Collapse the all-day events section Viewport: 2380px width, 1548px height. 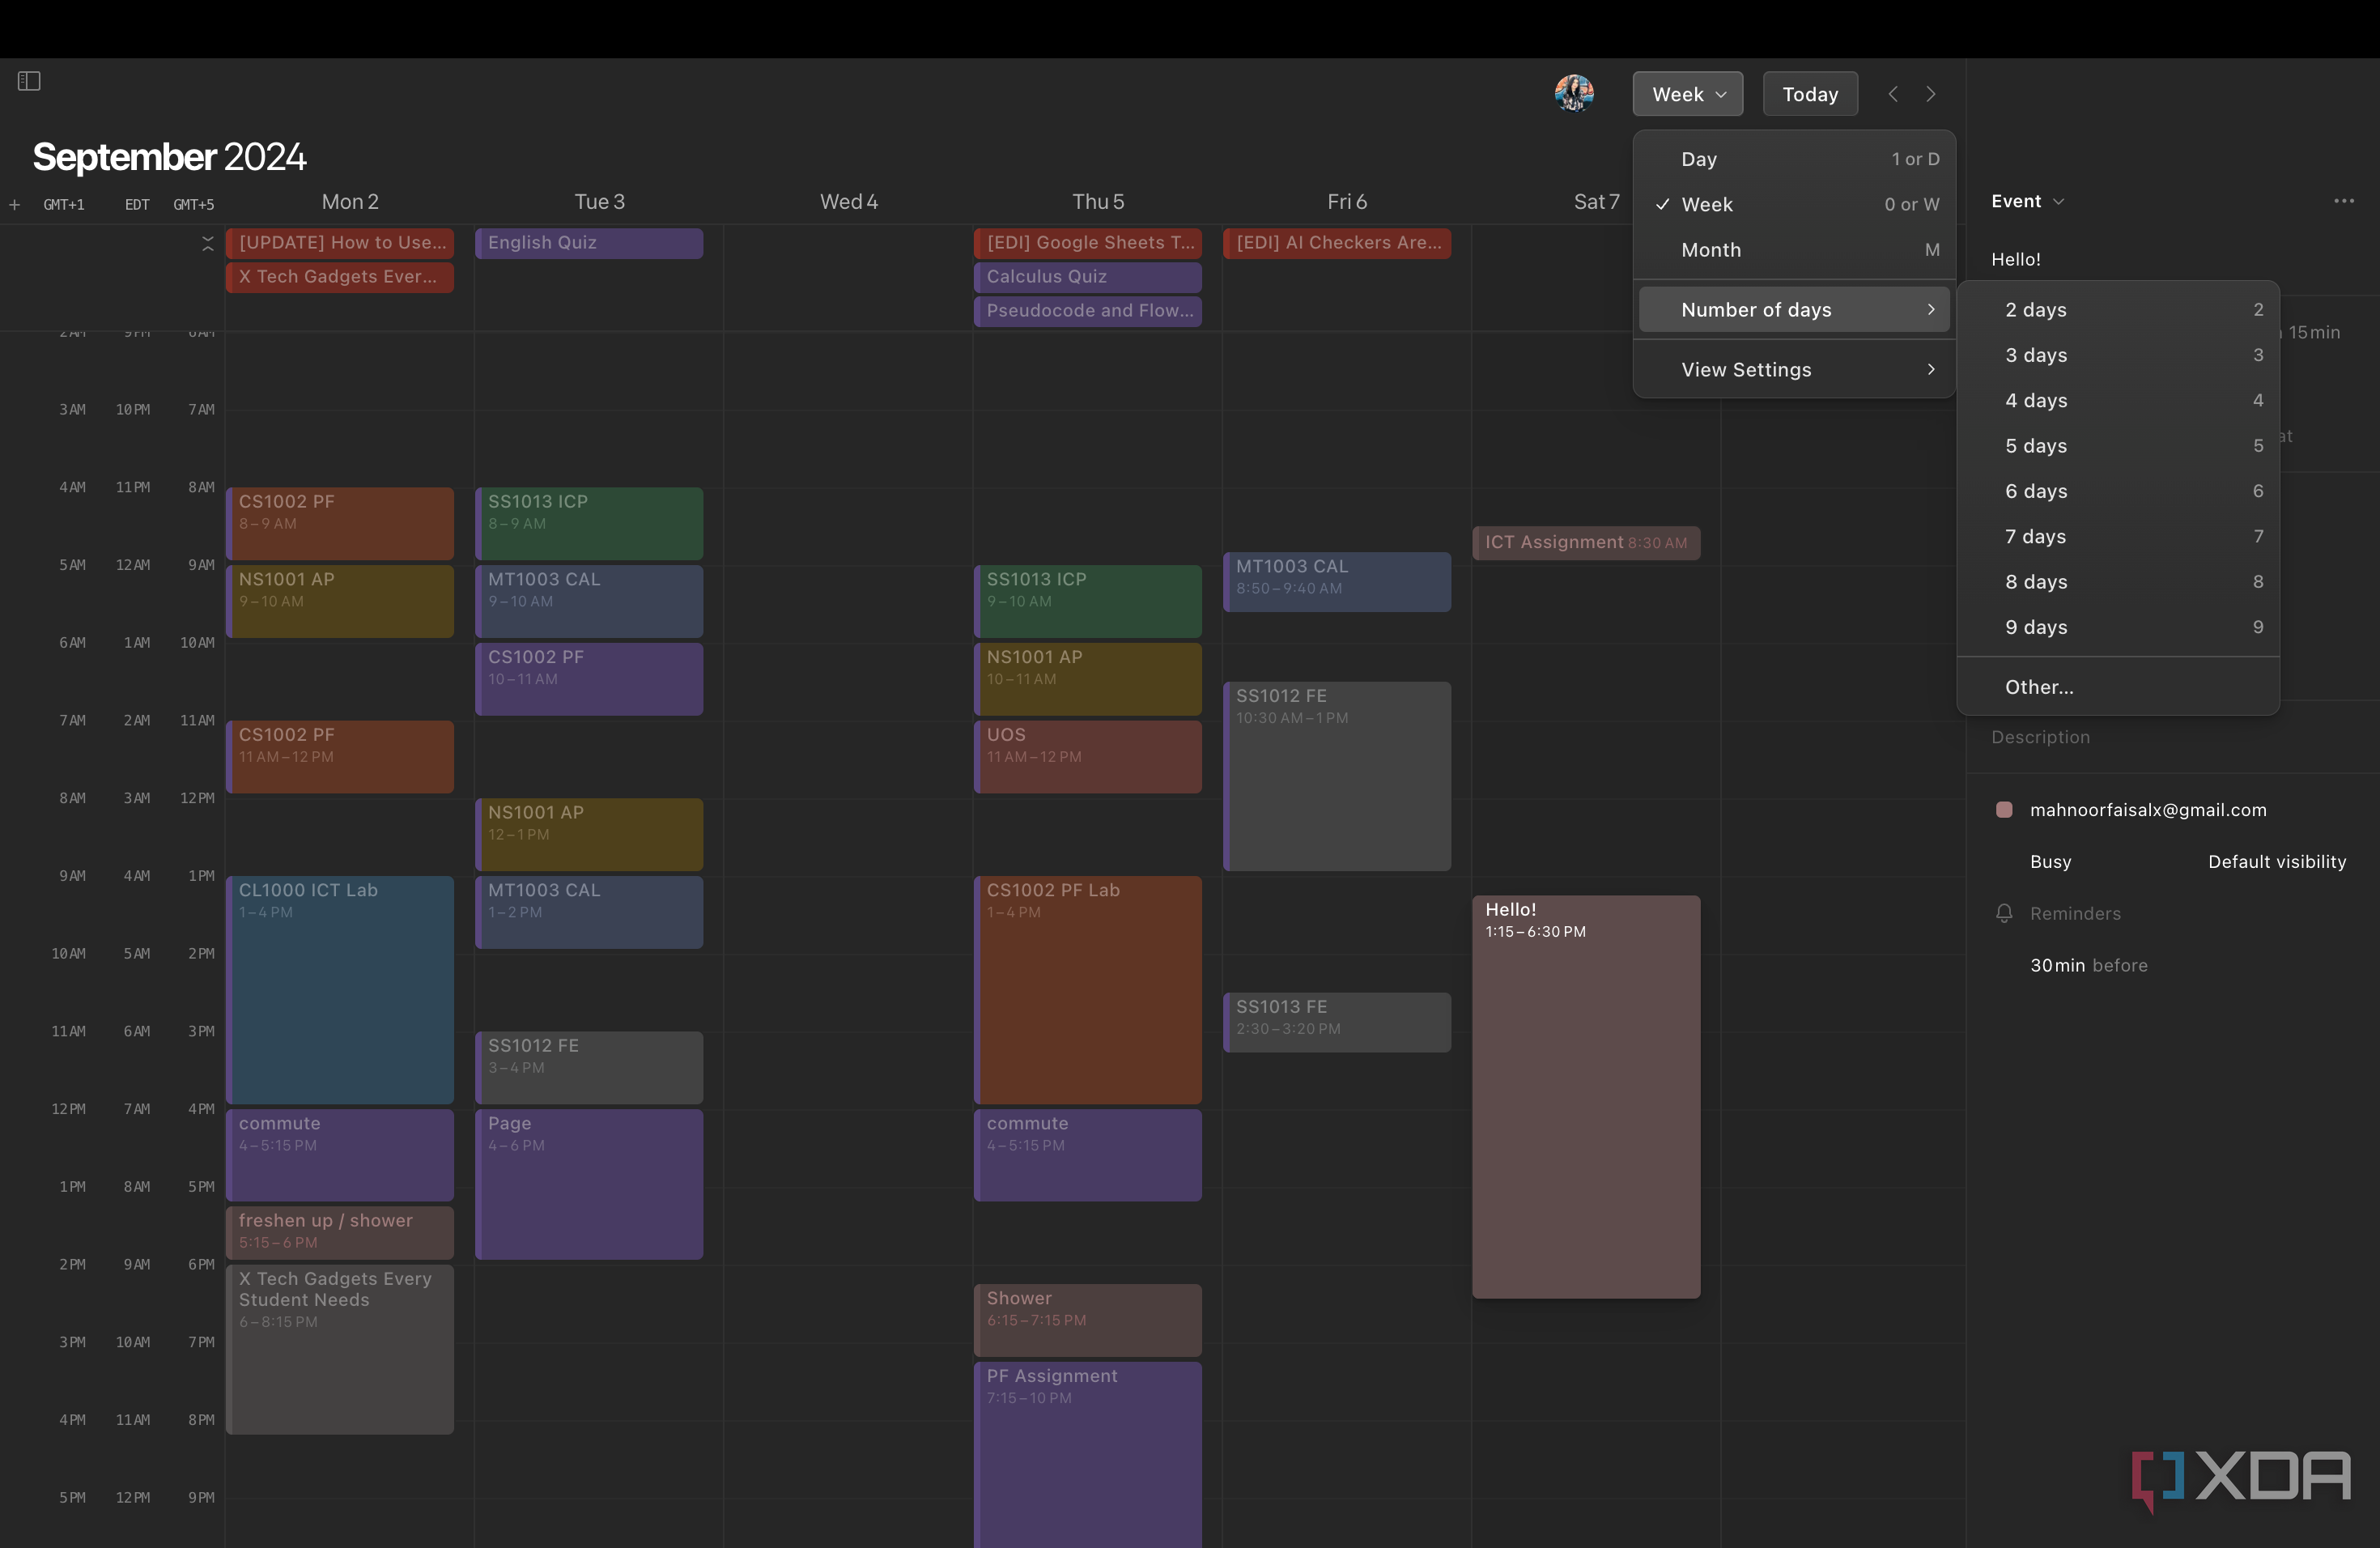[x=208, y=243]
